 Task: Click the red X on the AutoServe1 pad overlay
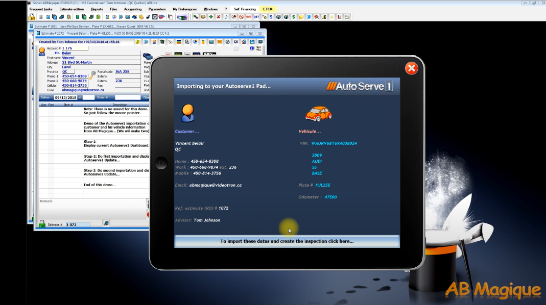click(x=411, y=68)
